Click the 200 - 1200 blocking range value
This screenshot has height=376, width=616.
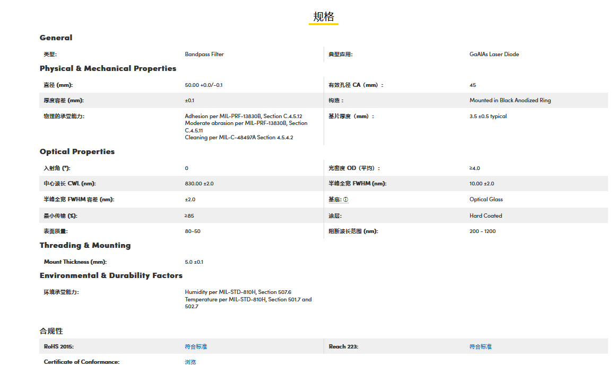tap(482, 231)
